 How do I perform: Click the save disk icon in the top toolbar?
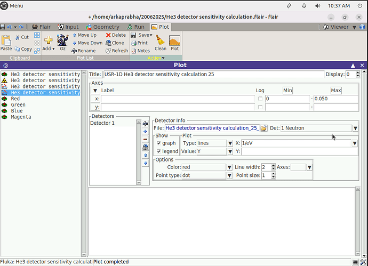coord(3,27)
